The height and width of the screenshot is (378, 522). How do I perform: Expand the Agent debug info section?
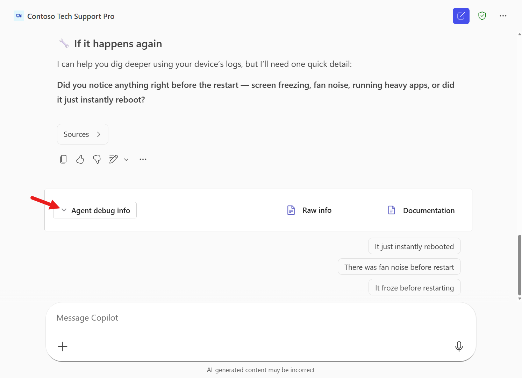[95, 210]
